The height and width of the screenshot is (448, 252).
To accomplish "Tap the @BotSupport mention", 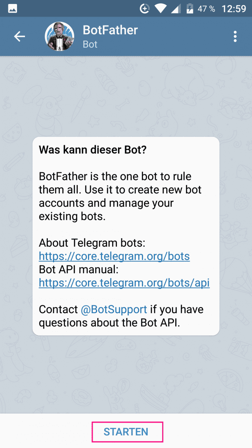I will pyautogui.click(x=114, y=309).
